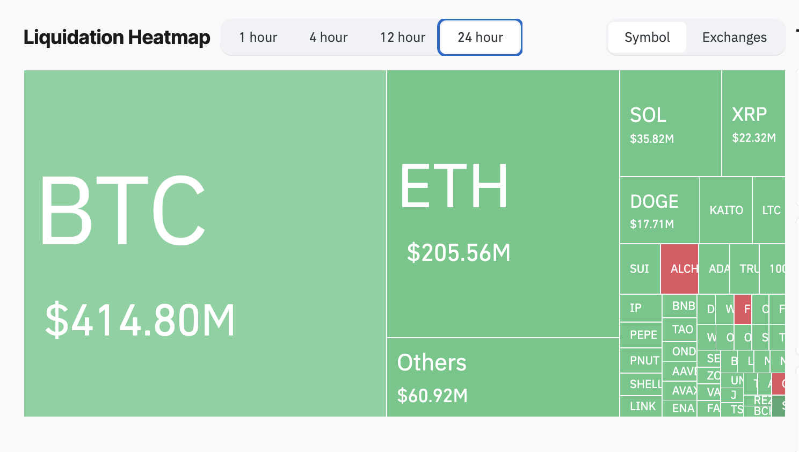
Task: Reselect the 24 hour timeframe
Action: 480,37
